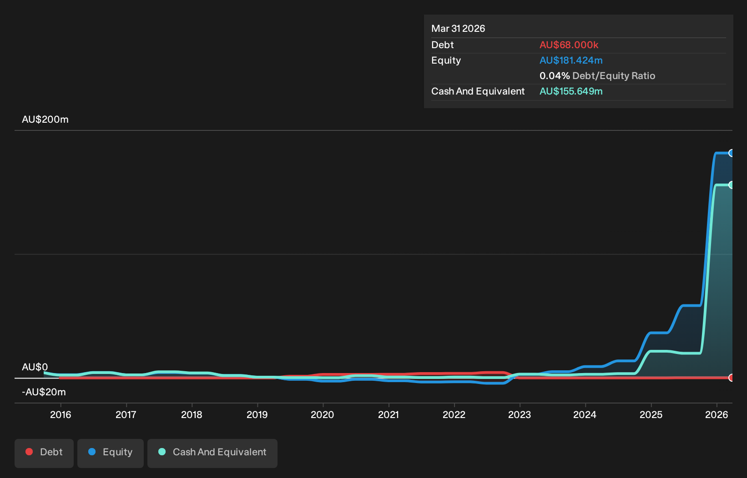
Task: Click the Cash value AU$155.649m in tooltip
Action: pos(571,91)
